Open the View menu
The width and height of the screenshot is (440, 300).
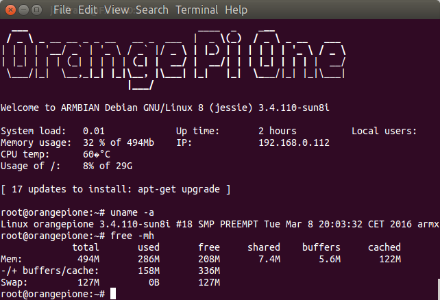pos(117,10)
